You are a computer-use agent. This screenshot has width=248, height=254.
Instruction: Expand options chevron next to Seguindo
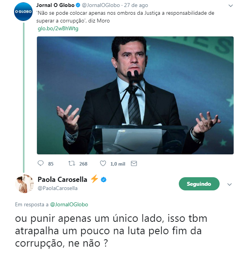[229, 184]
